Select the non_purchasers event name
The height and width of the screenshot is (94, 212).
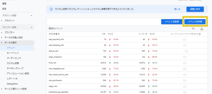[x=55, y=80]
